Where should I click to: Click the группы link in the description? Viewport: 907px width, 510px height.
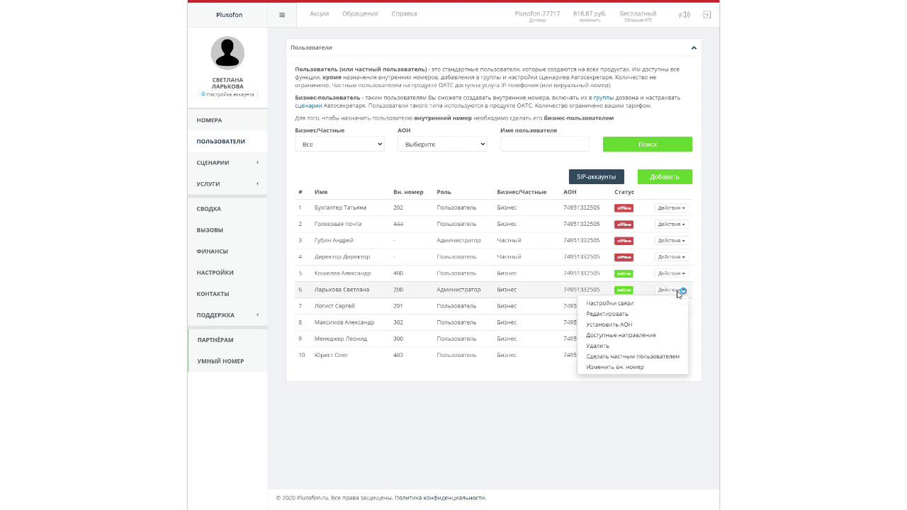click(x=603, y=98)
